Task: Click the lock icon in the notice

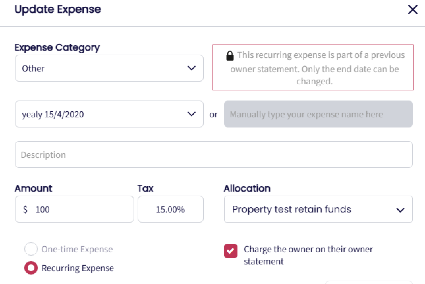Action: tap(230, 56)
